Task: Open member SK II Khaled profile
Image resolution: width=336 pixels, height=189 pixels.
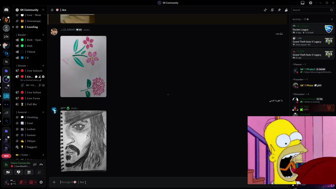Action: pyautogui.click(x=313, y=70)
